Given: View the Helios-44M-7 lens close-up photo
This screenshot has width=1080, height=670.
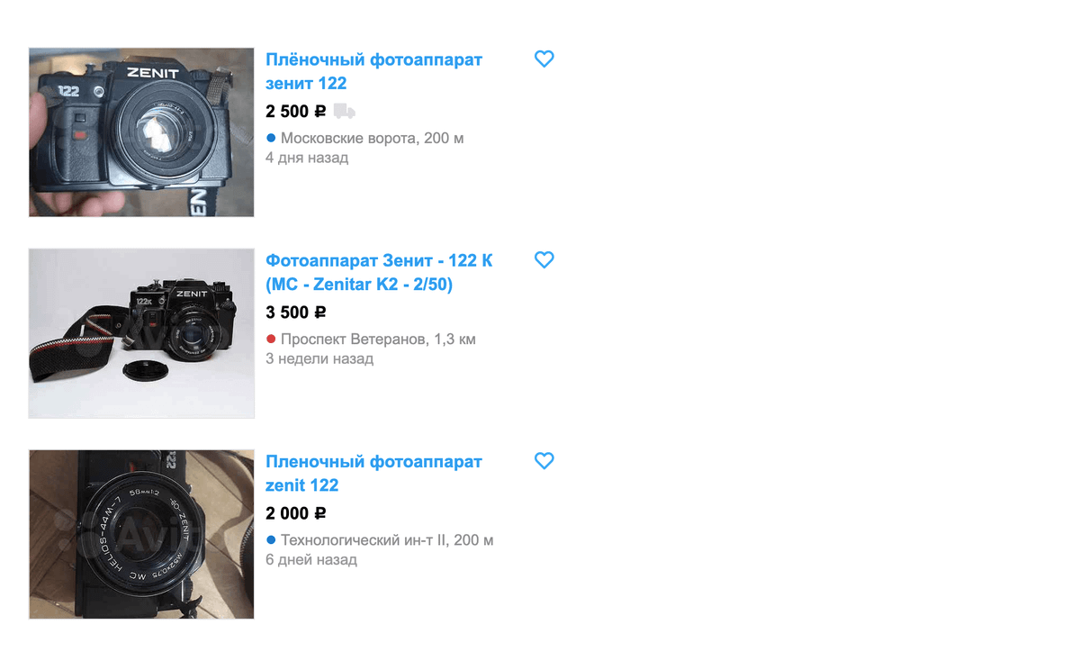Looking at the screenshot, I should [x=141, y=534].
